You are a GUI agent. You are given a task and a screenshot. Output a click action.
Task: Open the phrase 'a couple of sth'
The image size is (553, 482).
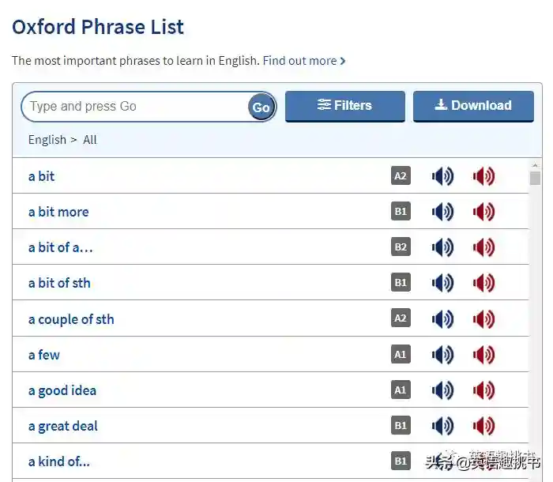pyautogui.click(x=71, y=319)
